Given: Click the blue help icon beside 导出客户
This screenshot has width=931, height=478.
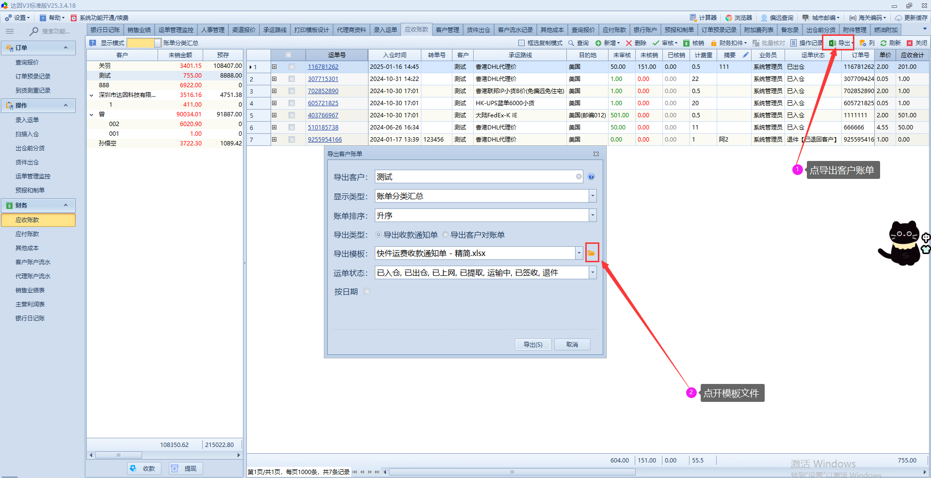Looking at the screenshot, I should pos(591,177).
